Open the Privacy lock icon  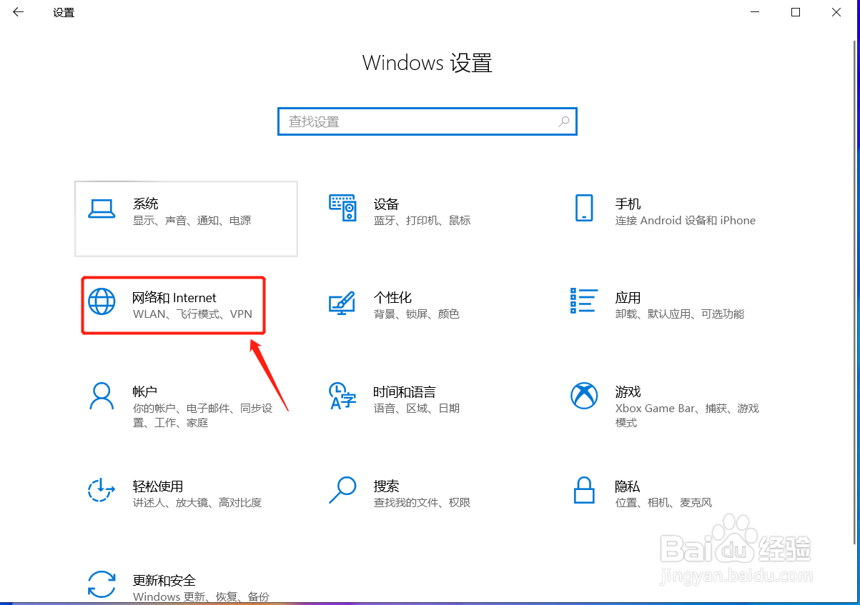pos(584,490)
